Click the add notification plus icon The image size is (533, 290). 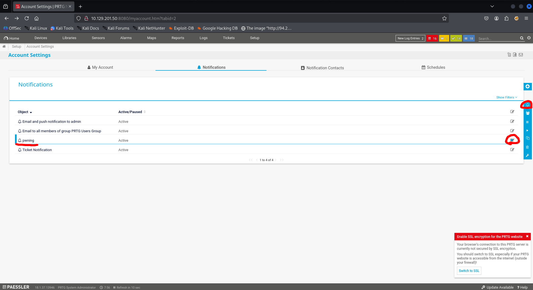527,87
